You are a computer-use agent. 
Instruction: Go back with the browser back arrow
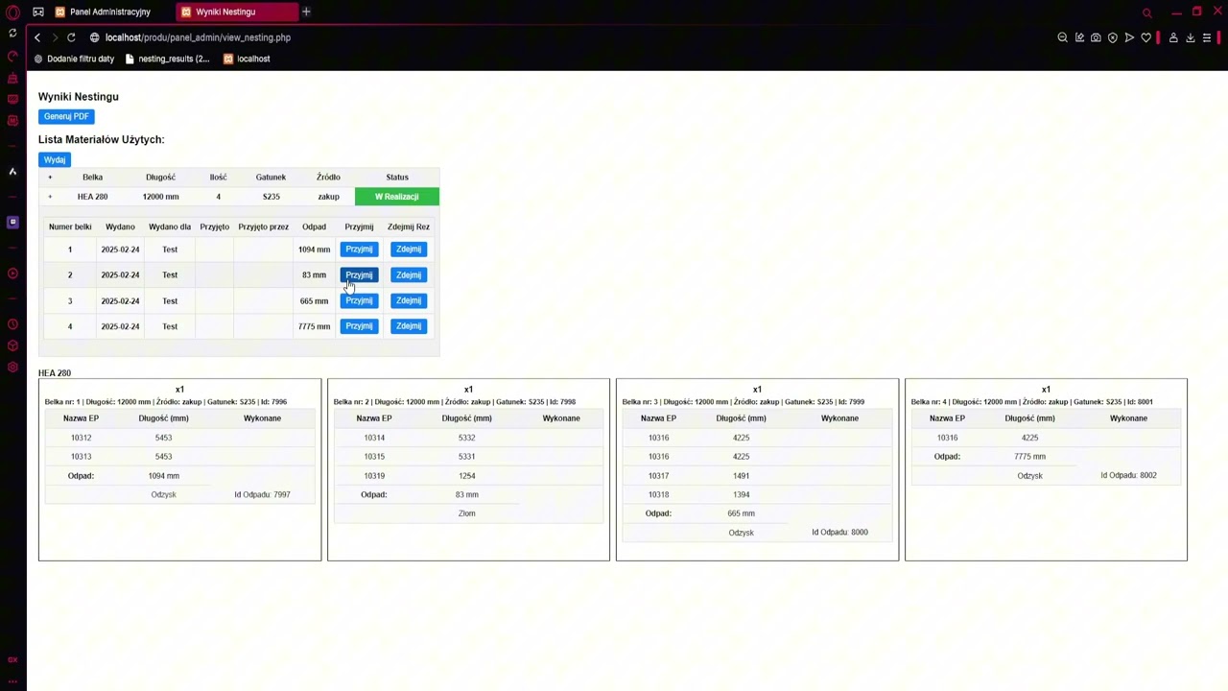tap(37, 37)
